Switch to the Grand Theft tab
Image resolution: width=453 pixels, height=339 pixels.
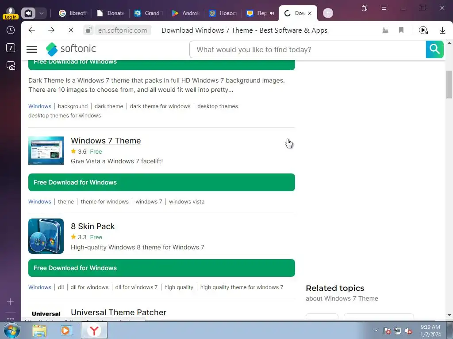[149, 13]
